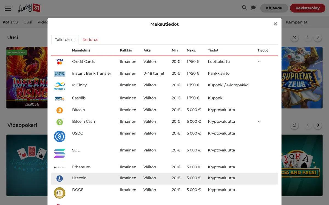Open the hamburger navigation menu
Viewport: 329px width, 205px height.
8,8
